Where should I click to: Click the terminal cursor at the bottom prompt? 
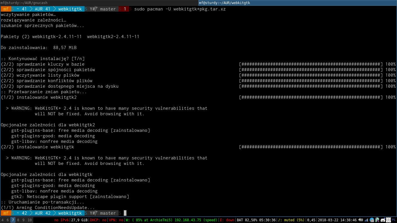pos(125,213)
